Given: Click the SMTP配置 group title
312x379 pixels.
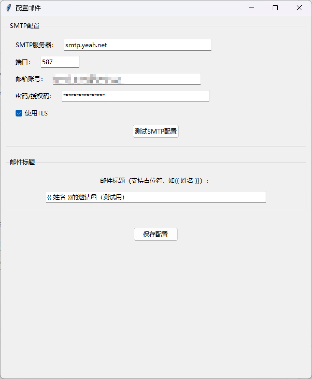Looking at the screenshot, I should click(25, 26).
